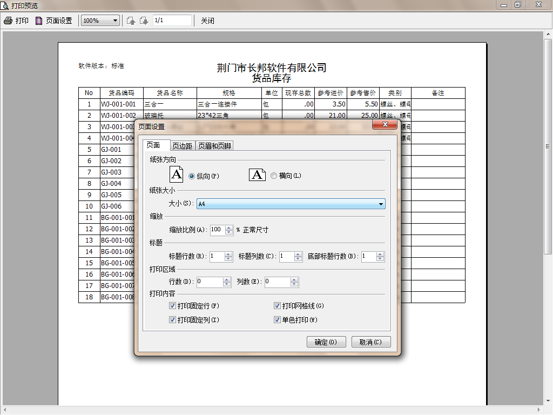This screenshot has width=553, height=415.
Task: Click the 取消 button
Action: click(370, 342)
